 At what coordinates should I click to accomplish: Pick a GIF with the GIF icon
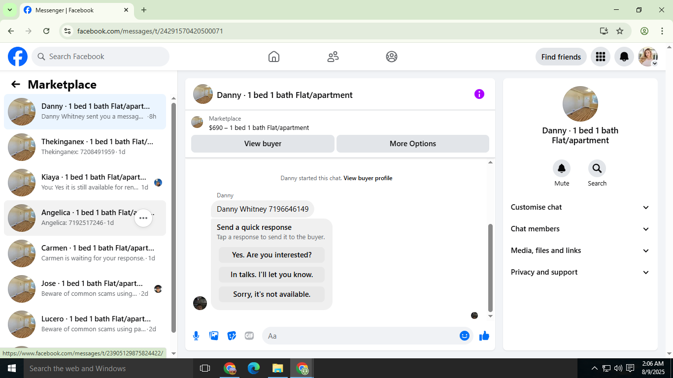pos(249,336)
